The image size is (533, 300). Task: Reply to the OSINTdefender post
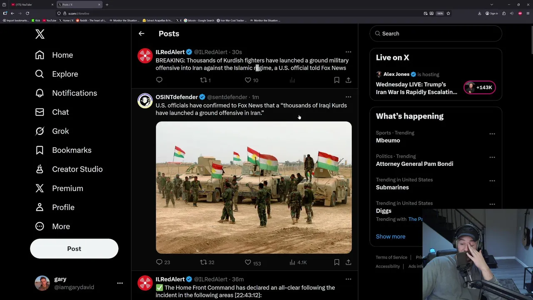click(159, 262)
